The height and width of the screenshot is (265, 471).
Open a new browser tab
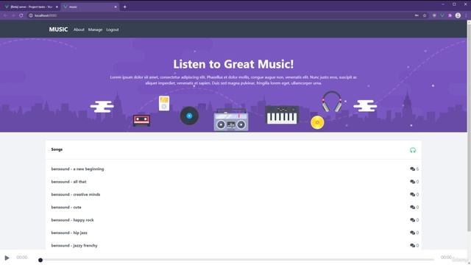tap(124, 7)
